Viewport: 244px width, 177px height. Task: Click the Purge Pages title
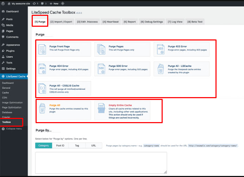[116, 46]
